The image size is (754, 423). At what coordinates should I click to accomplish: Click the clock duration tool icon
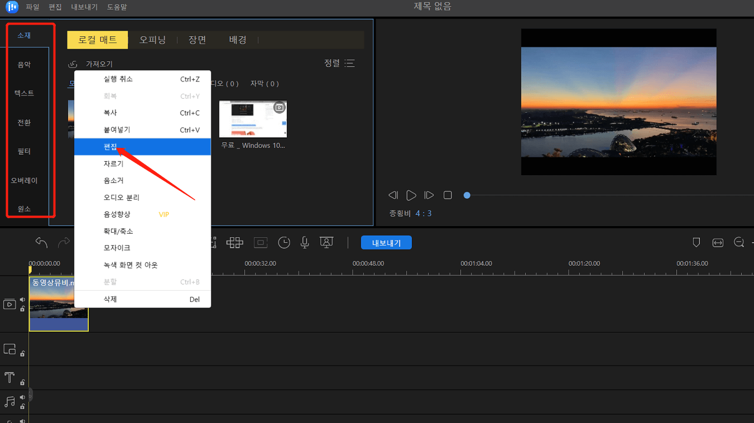(x=284, y=242)
